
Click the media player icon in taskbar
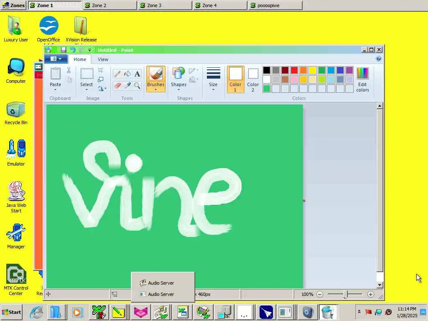tap(77, 312)
